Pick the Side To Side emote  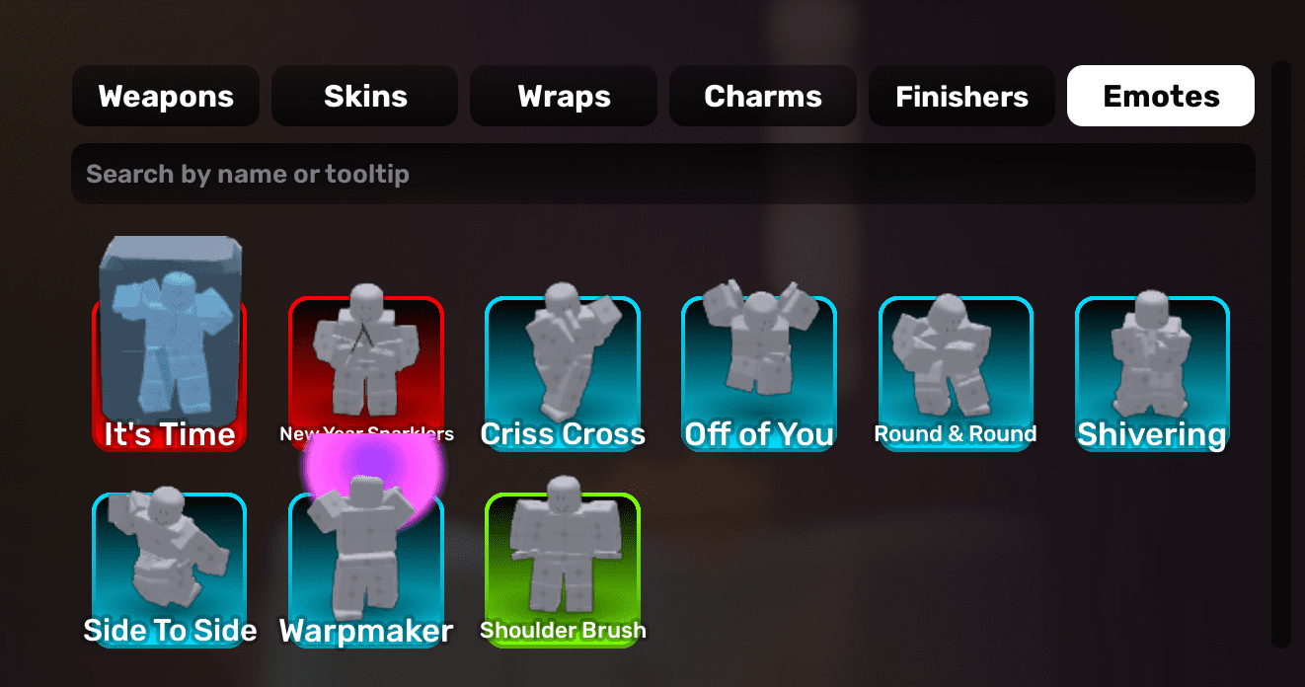click(169, 571)
